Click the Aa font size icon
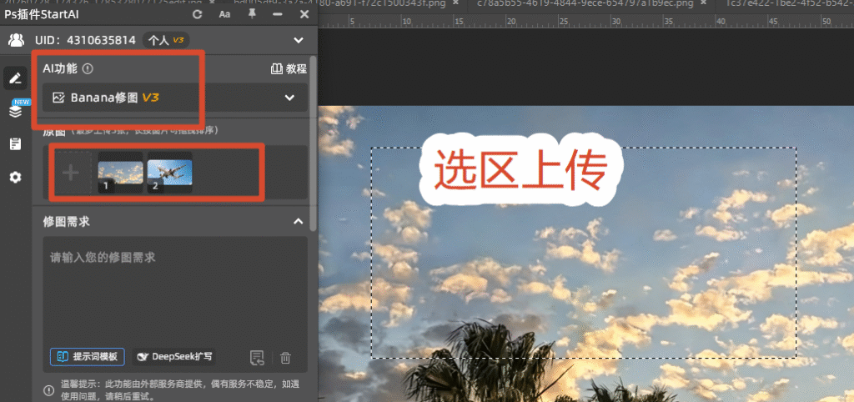Screen dimensions: 854x402 [224, 14]
